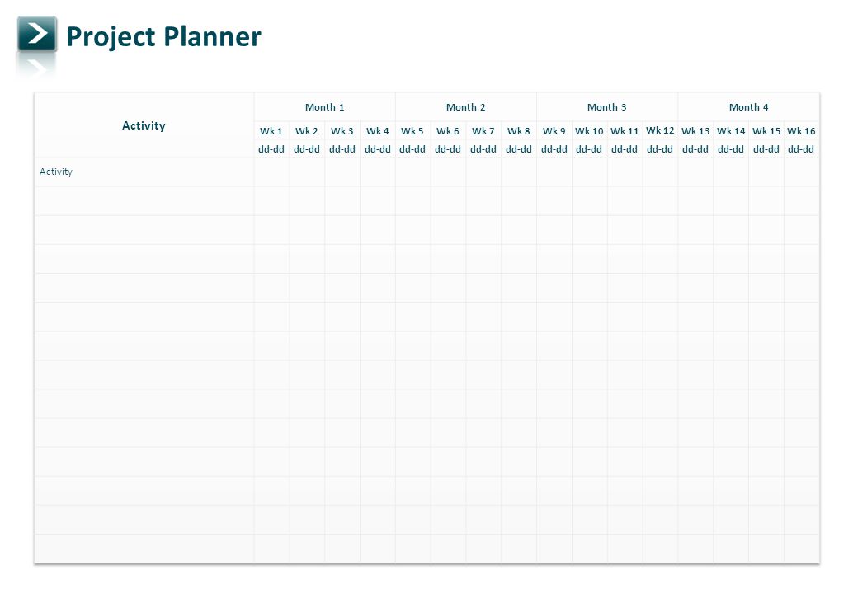The width and height of the screenshot is (858, 594).
Task: Click the Month 1 header cell
Action: coord(324,107)
